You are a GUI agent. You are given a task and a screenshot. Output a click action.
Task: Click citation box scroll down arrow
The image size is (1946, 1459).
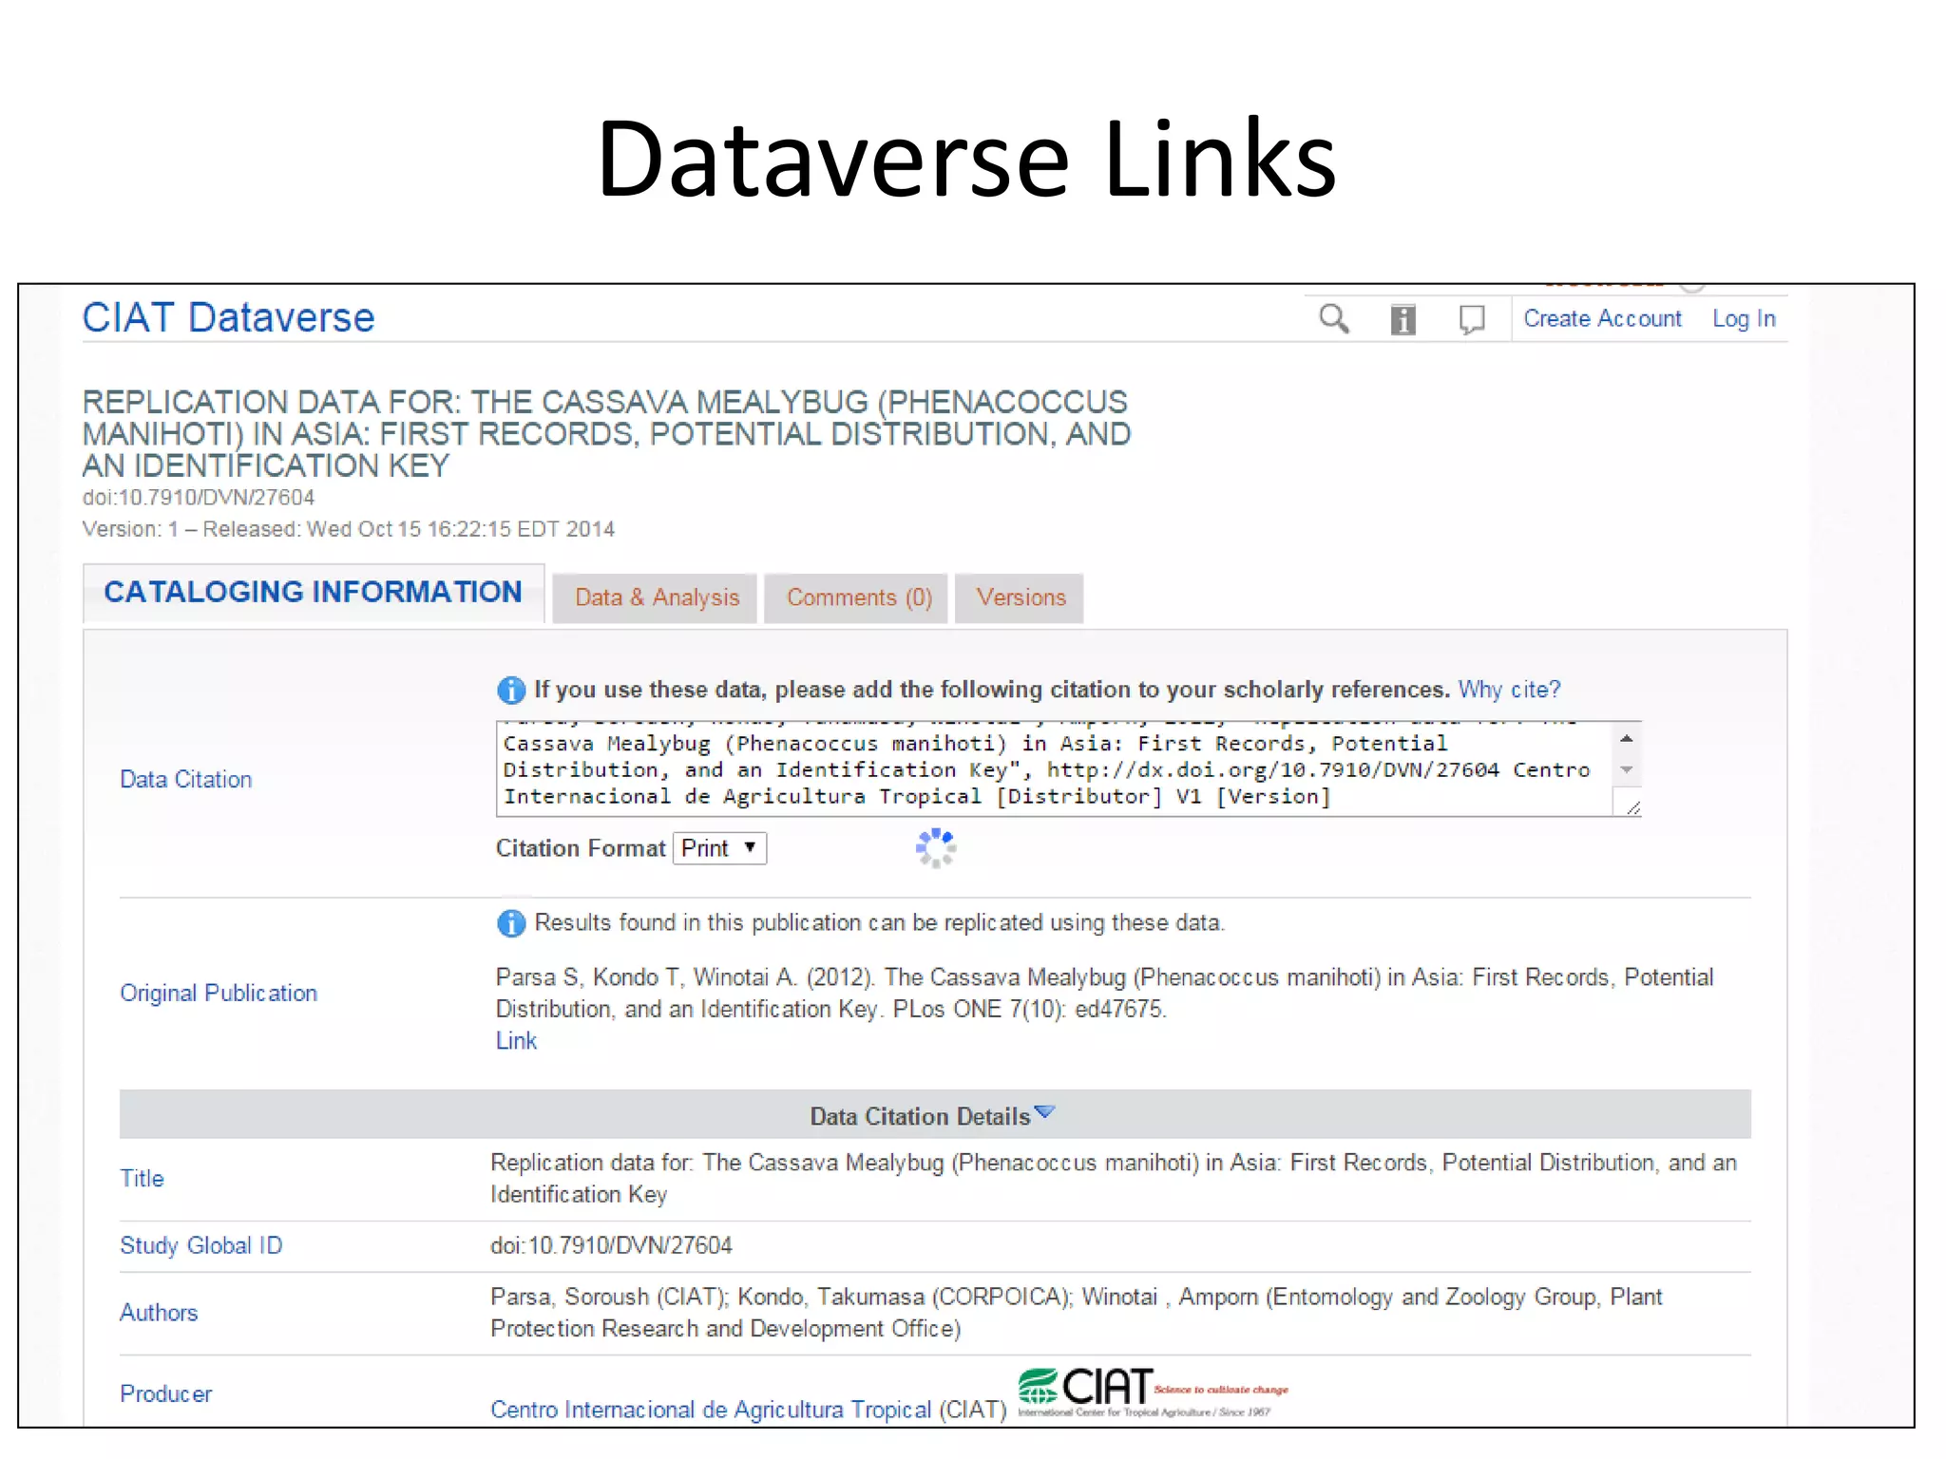pos(1627,769)
